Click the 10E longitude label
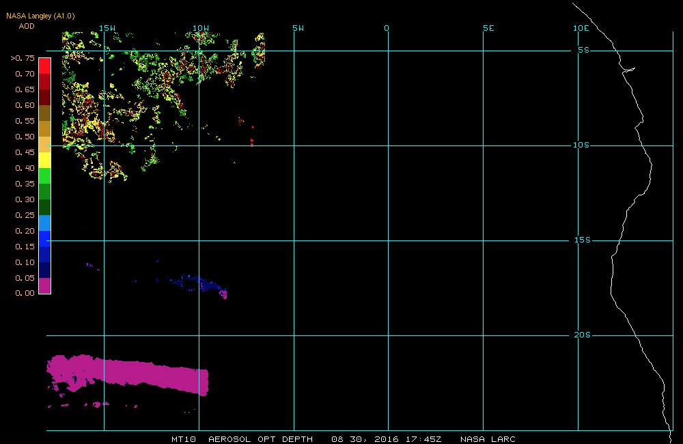Screen dimensions: 683x444 [581, 28]
